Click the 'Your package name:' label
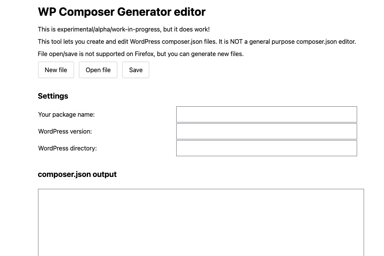This screenshot has height=256, width=384. click(x=66, y=114)
